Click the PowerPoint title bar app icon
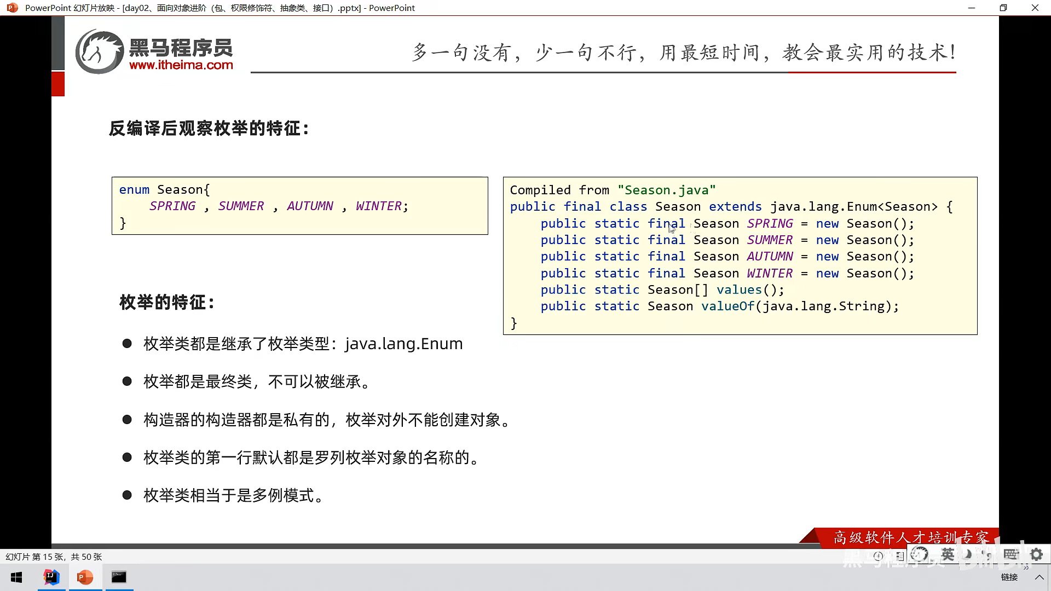The image size is (1051, 591). (12, 8)
